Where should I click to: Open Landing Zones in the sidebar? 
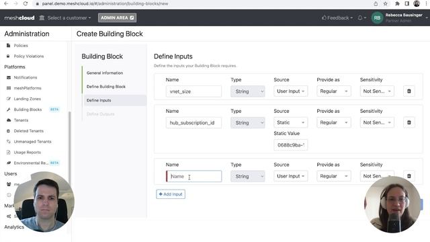point(27,99)
